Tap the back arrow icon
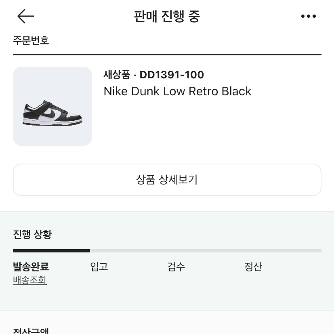 click(25, 16)
